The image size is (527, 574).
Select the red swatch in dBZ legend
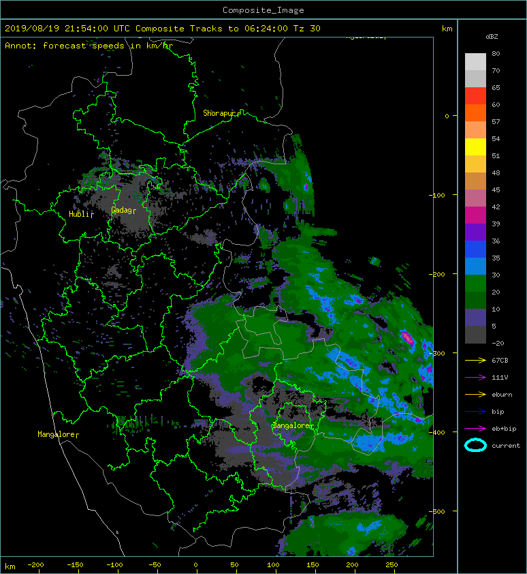click(475, 96)
